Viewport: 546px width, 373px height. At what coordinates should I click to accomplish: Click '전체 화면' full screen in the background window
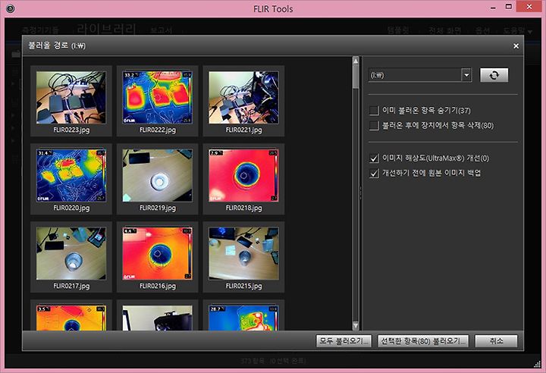[x=444, y=30]
